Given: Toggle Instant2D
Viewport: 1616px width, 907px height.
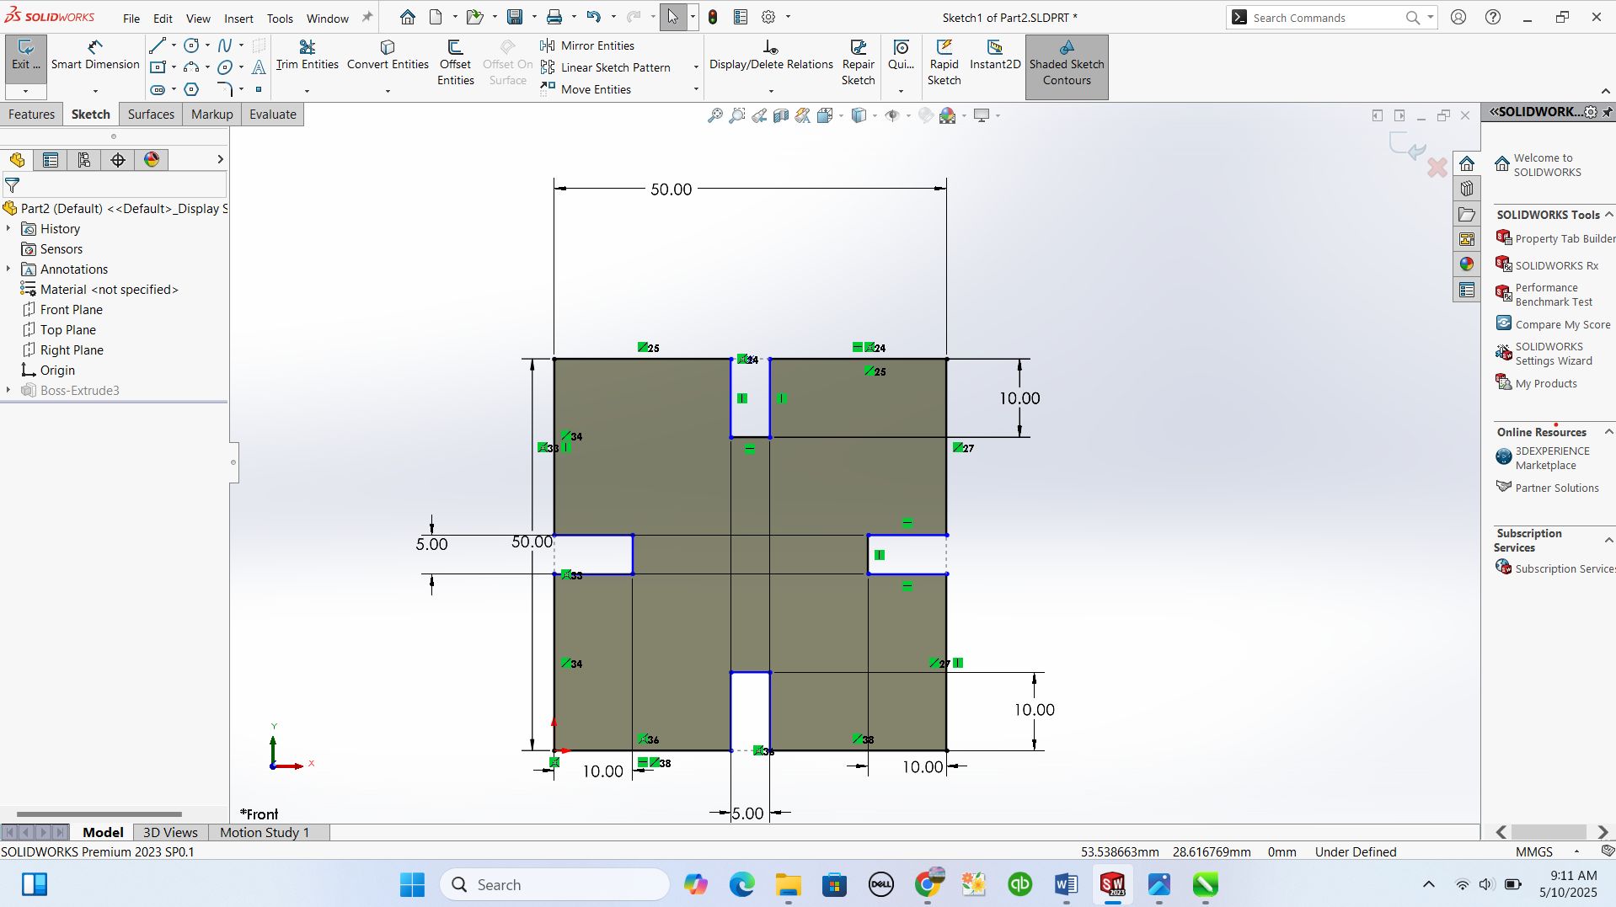Looking at the screenshot, I should (x=995, y=56).
